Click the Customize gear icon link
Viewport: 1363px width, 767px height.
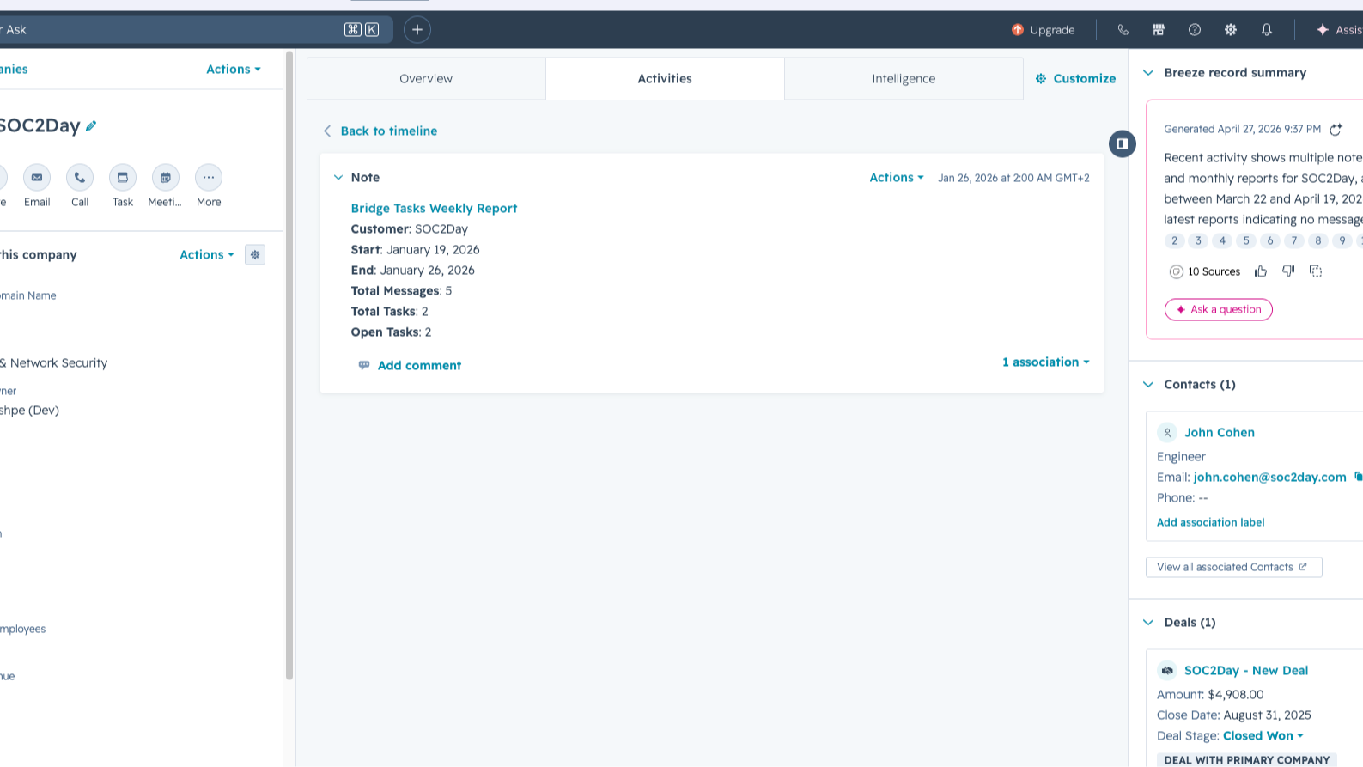(x=1041, y=78)
